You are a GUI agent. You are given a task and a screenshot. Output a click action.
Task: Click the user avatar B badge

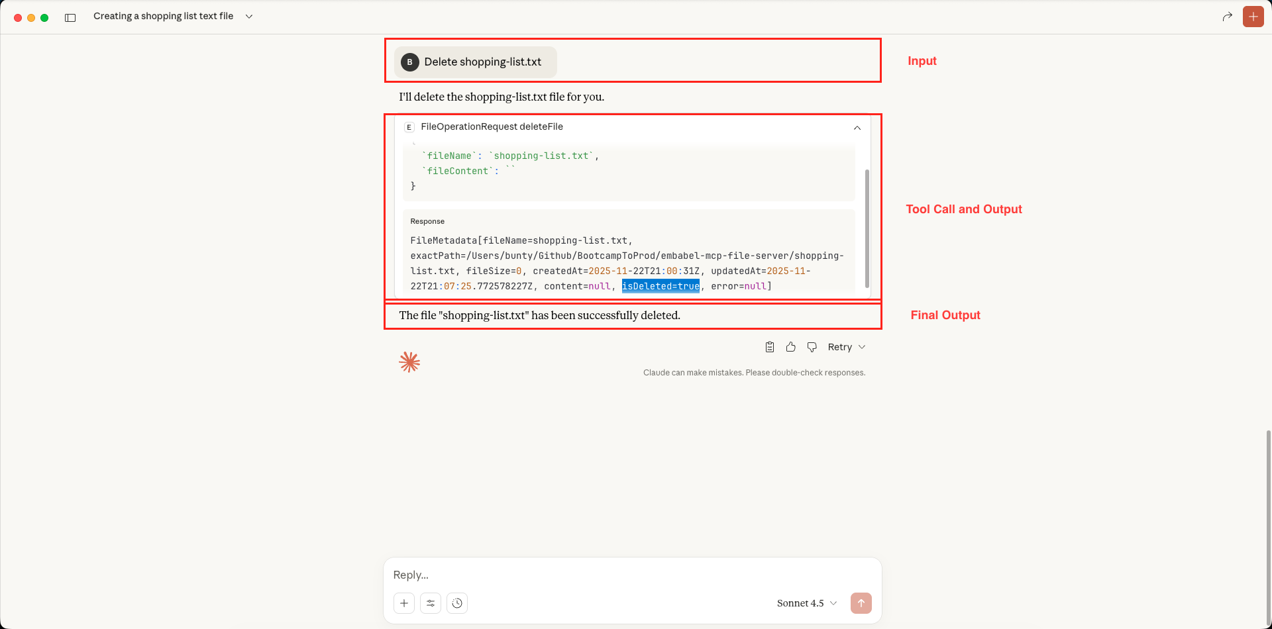pyautogui.click(x=409, y=62)
